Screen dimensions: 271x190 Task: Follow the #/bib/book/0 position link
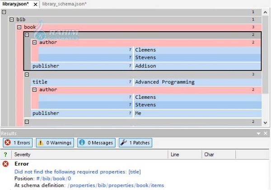coord(54,179)
